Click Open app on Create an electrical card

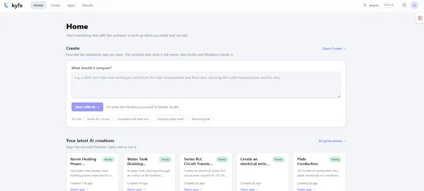249,189
